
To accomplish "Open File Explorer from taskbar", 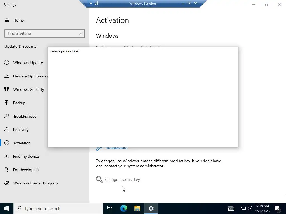I will click(x=137, y=208).
